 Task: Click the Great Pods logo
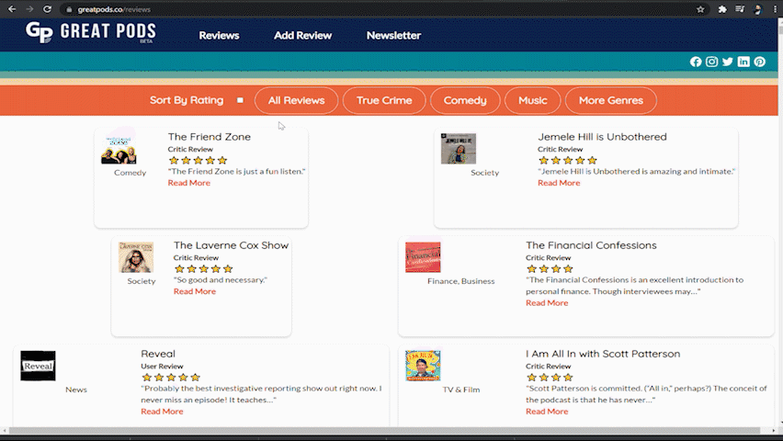coord(90,32)
